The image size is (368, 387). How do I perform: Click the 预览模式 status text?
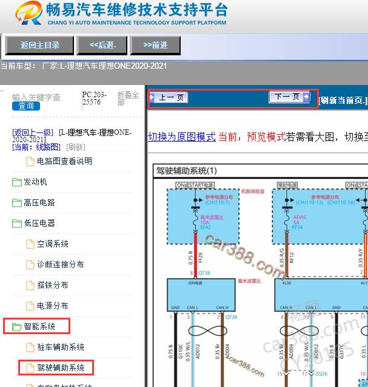coord(266,137)
